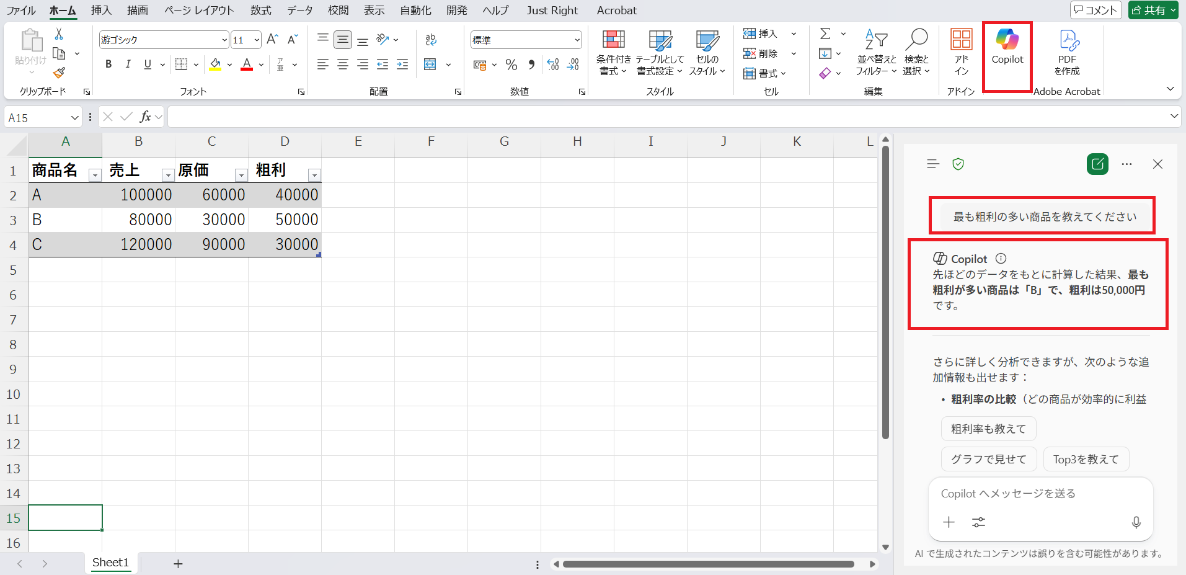The height and width of the screenshot is (575, 1186).
Task: Click the 粗利率も教えて suggestion
Action: click(x=988, y=429)
